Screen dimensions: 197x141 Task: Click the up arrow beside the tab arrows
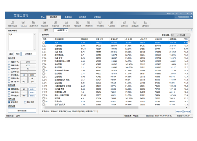[191, 30]
